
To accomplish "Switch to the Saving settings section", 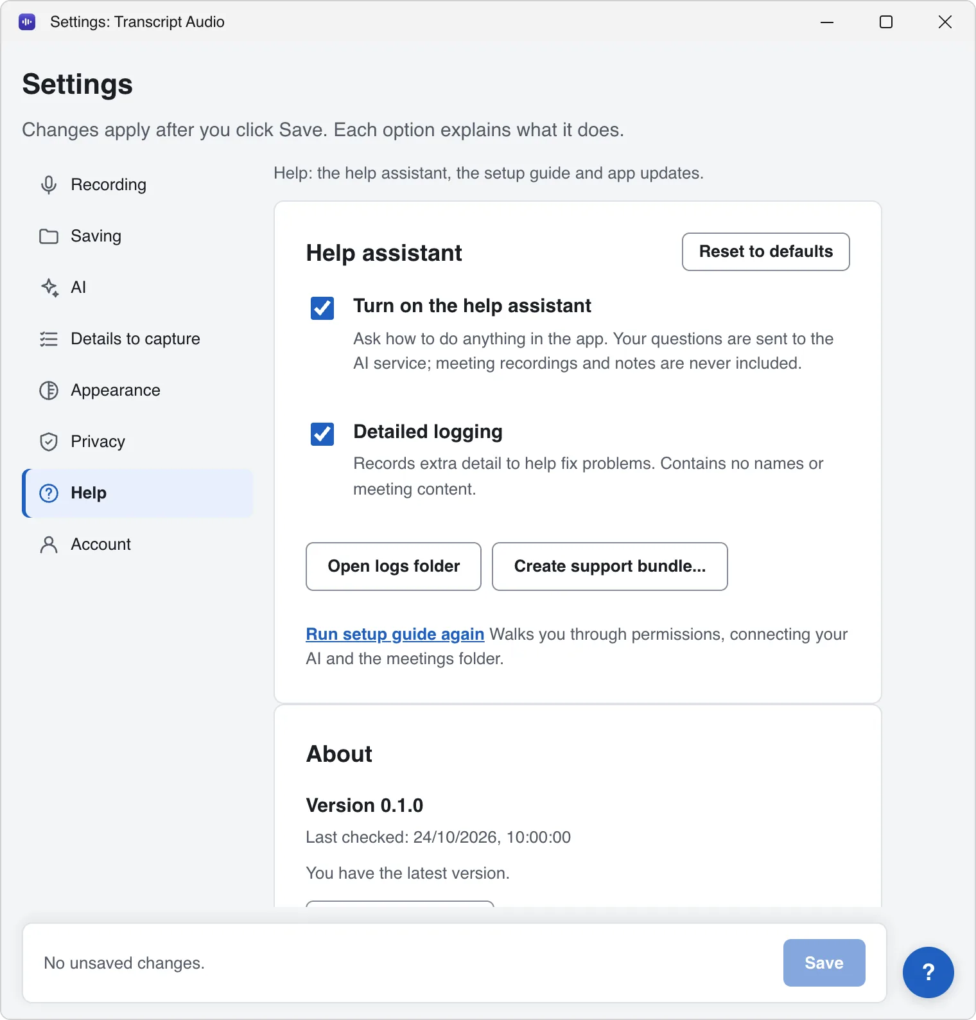I will point(138,236).
